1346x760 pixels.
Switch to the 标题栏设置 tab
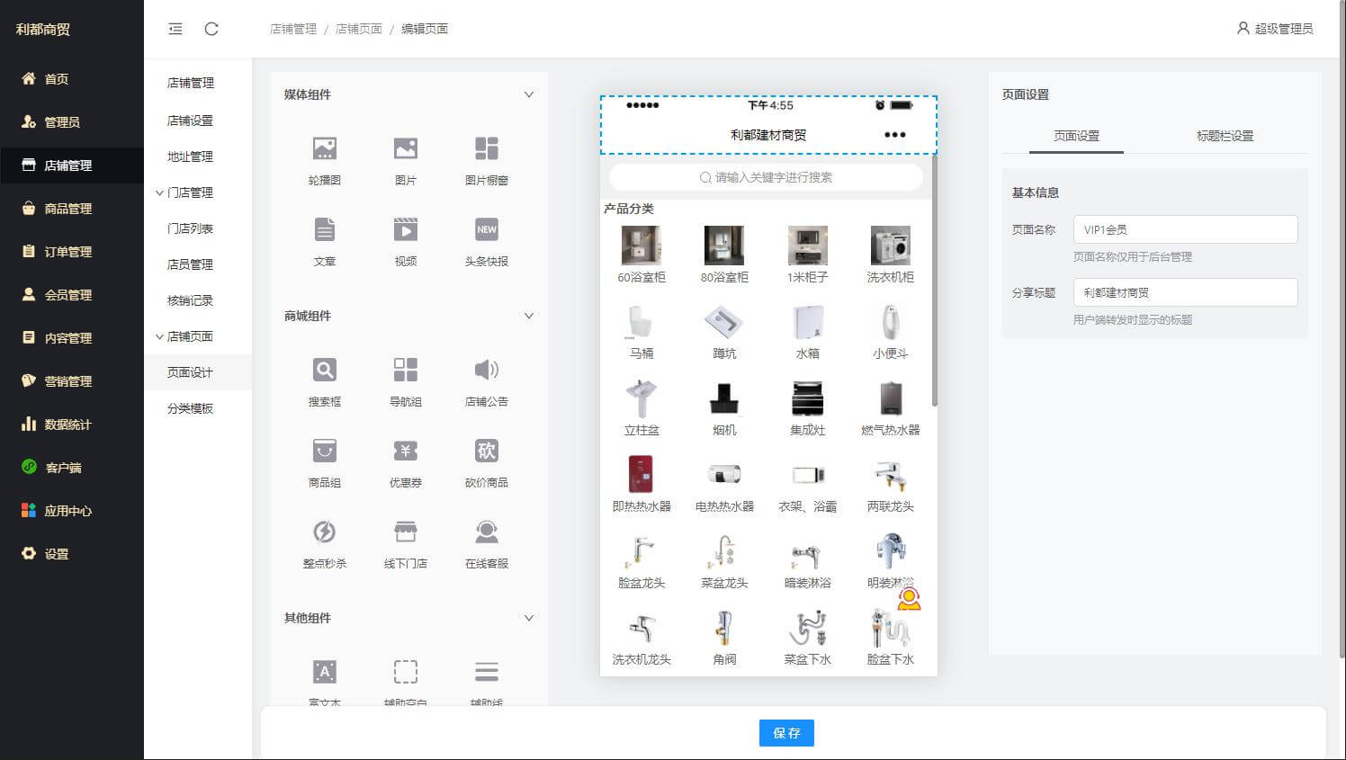[x=1225, y=136]
